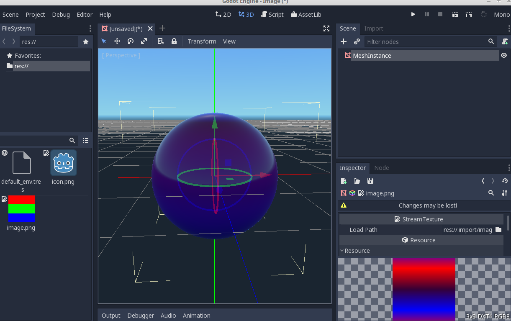Select the res:// folder in tree
Screen dimensions: 511x321
pyautogui.click(x=48, y=66)
